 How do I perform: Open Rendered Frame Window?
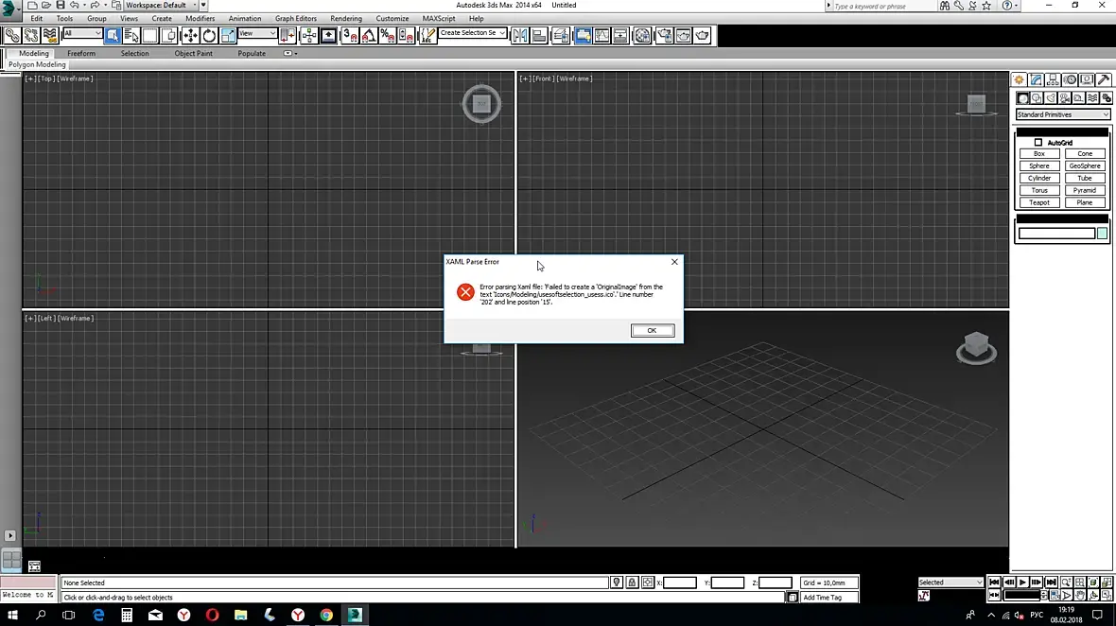pos(683,36)
